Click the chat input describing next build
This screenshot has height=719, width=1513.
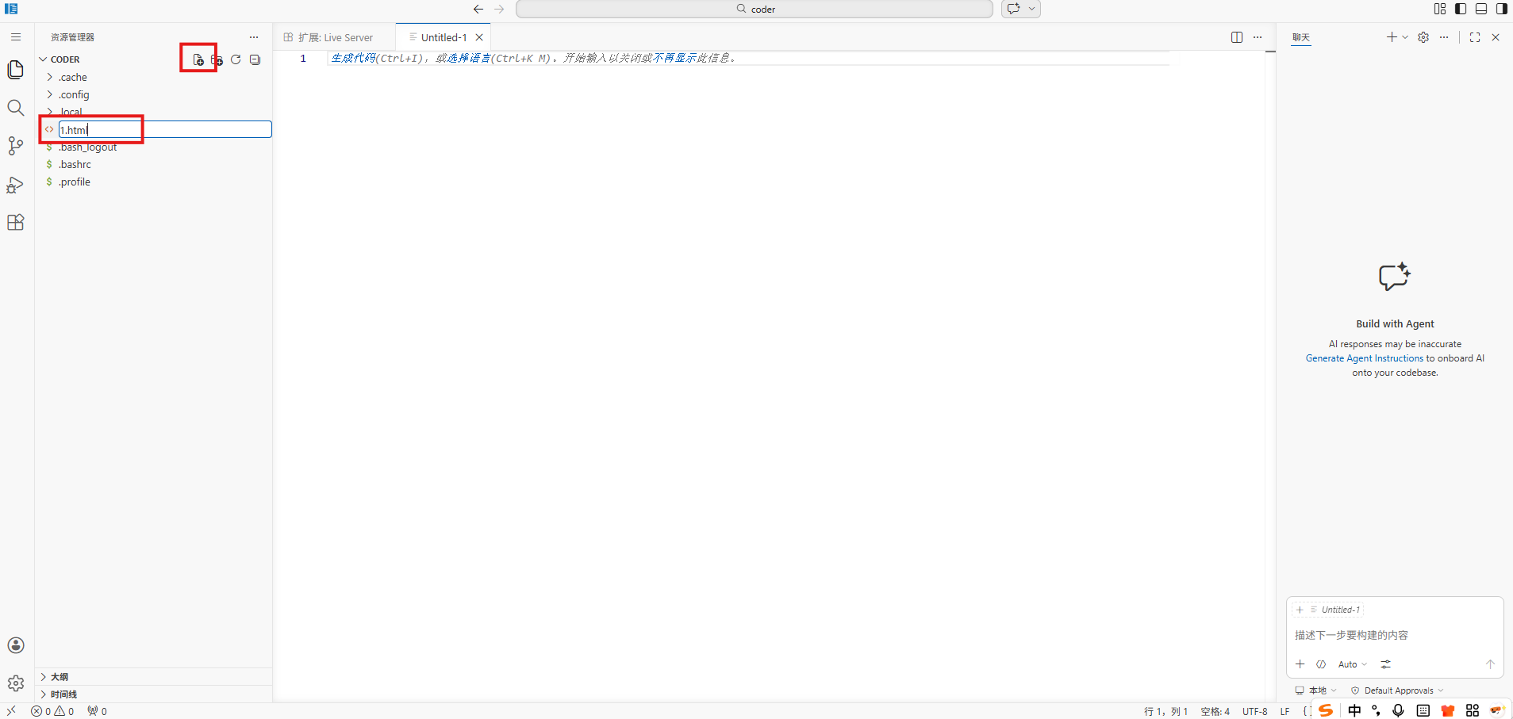point(1395,635)
